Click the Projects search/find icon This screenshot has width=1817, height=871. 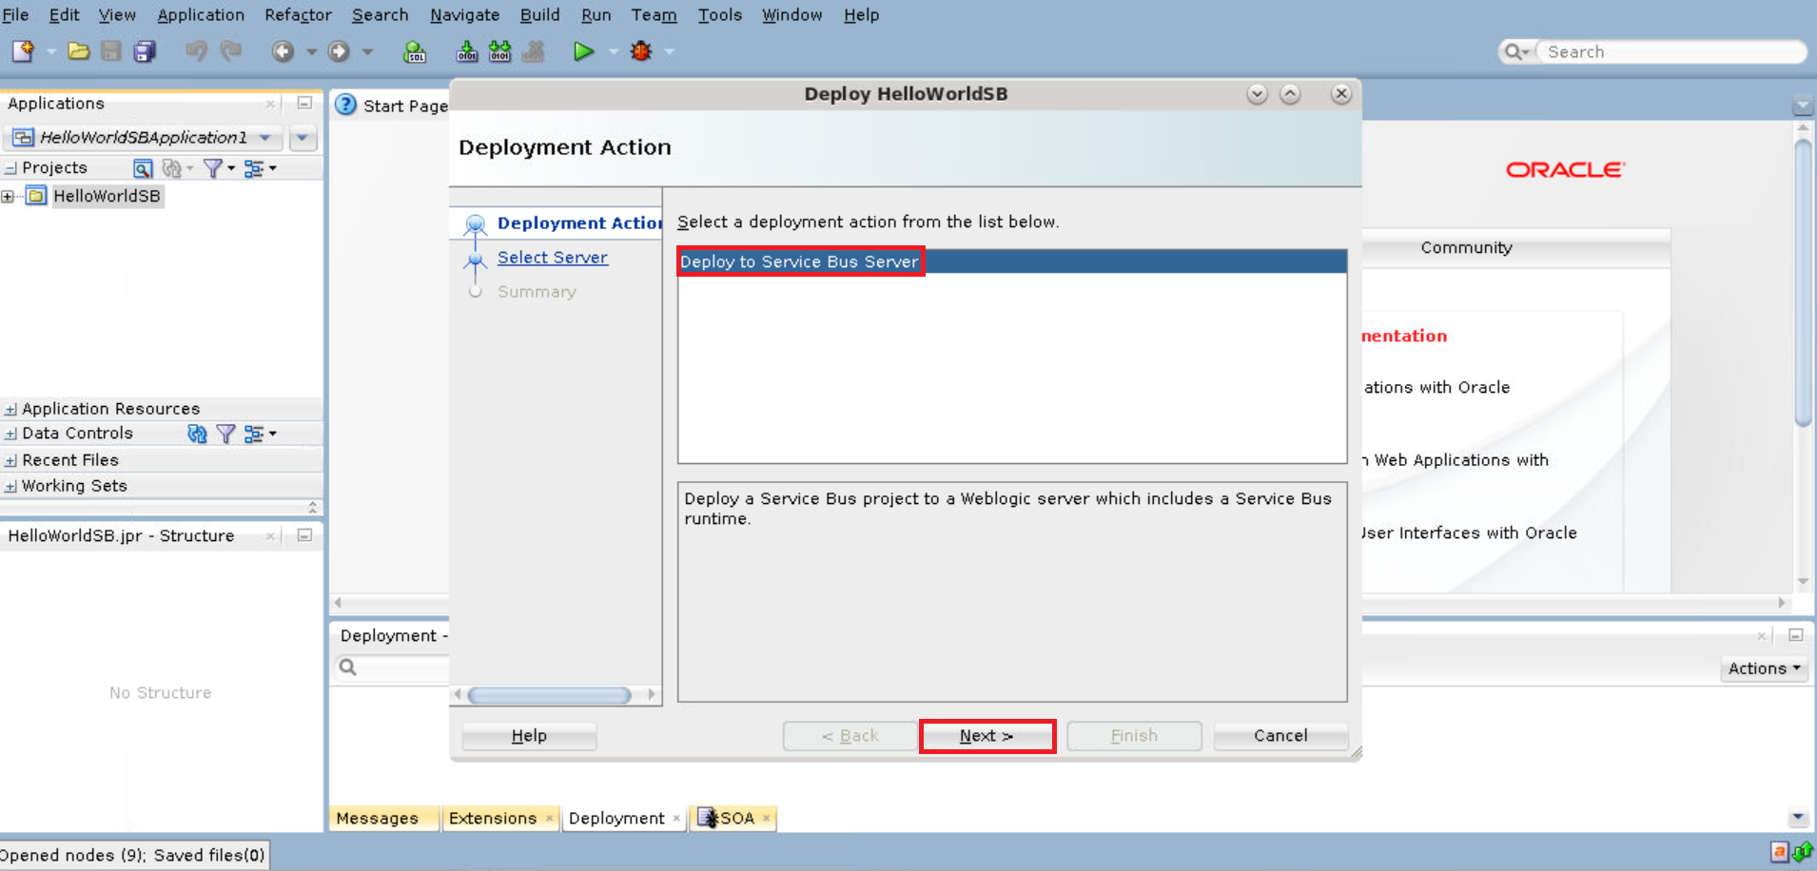pyautogui.click(x=143, y=168)
